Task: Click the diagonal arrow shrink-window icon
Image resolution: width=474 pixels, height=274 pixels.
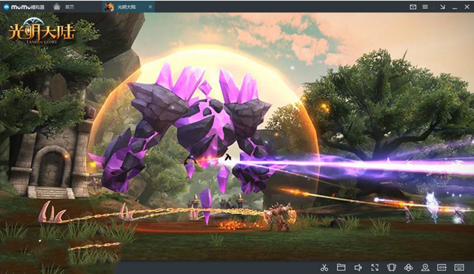Action: pos(443,7)
